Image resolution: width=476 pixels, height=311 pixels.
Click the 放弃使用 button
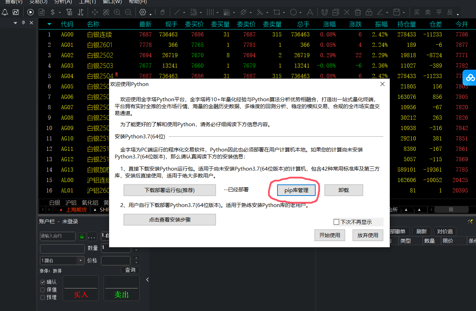(x=368, y=235)
